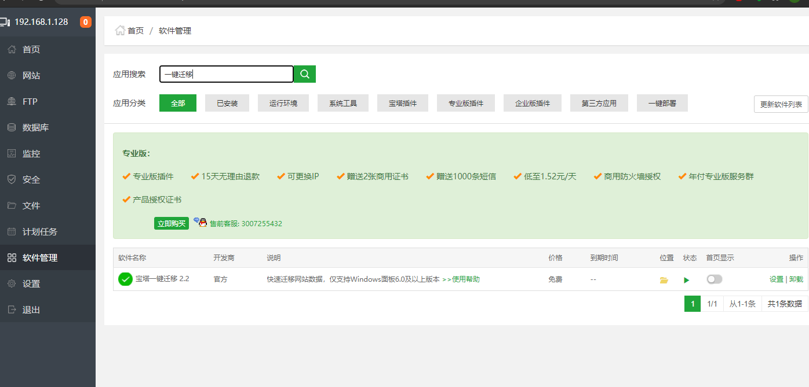Click the 共1条数据 pagination text
The width and height of the screenshot is (809, 387).
[x=785, y=304]
